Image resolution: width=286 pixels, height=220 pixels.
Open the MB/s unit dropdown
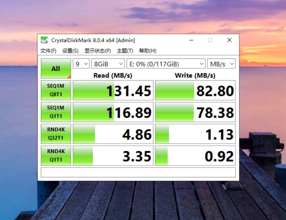tap(221, 64)
